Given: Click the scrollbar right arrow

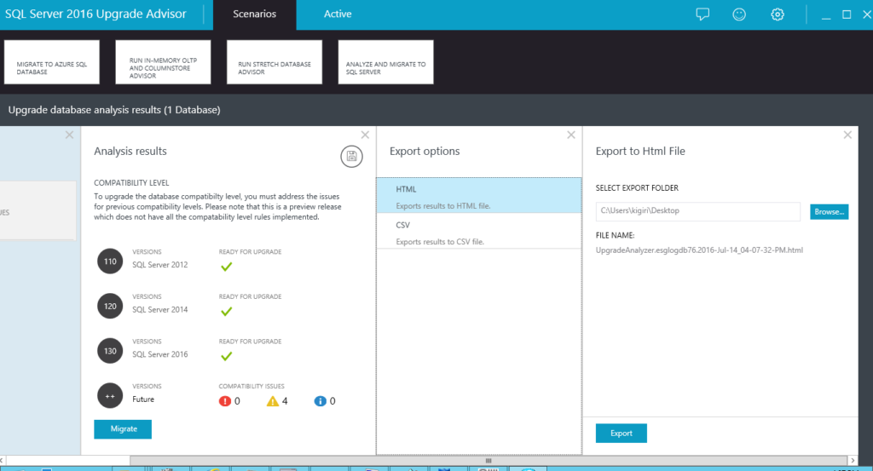Looking at the screenshot, I should tap(853, 461).
